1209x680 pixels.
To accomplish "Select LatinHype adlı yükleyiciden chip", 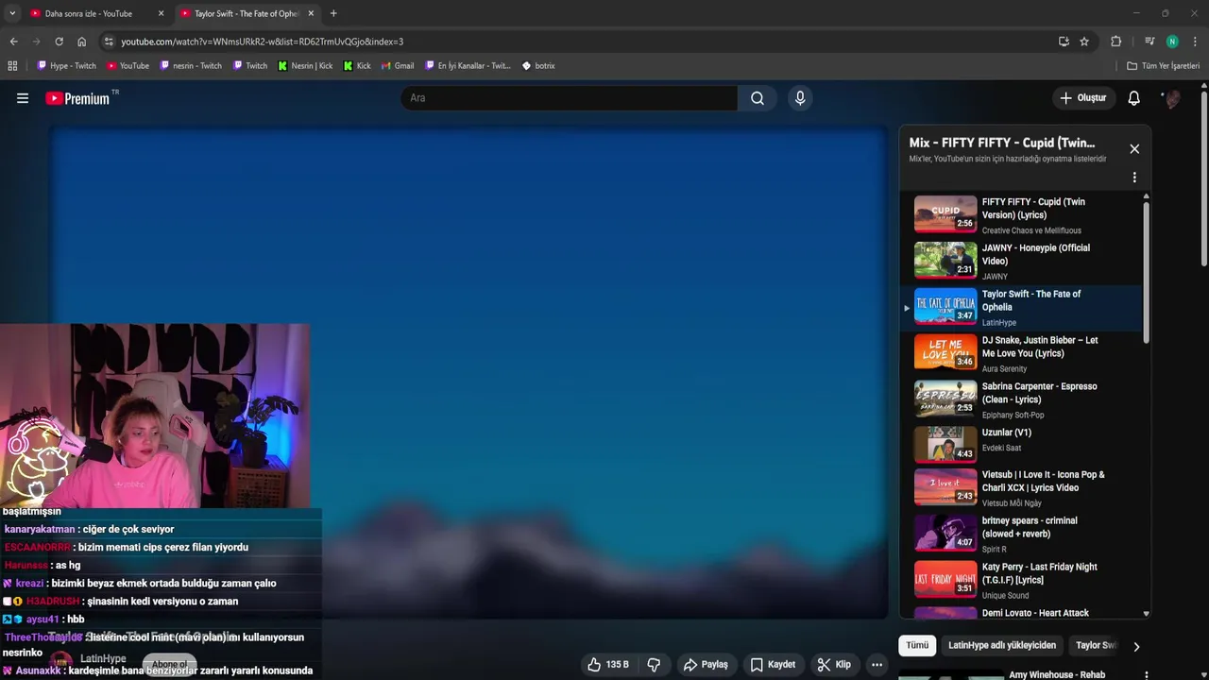I will pyautogui.click(x=1002, y=645).
